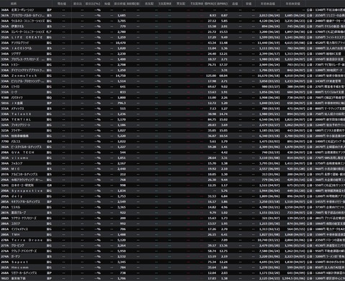The height and width of the screenshot is (281, 345).
Task: Select the ZenmuTech stock name
Action: tap(24, 75)
